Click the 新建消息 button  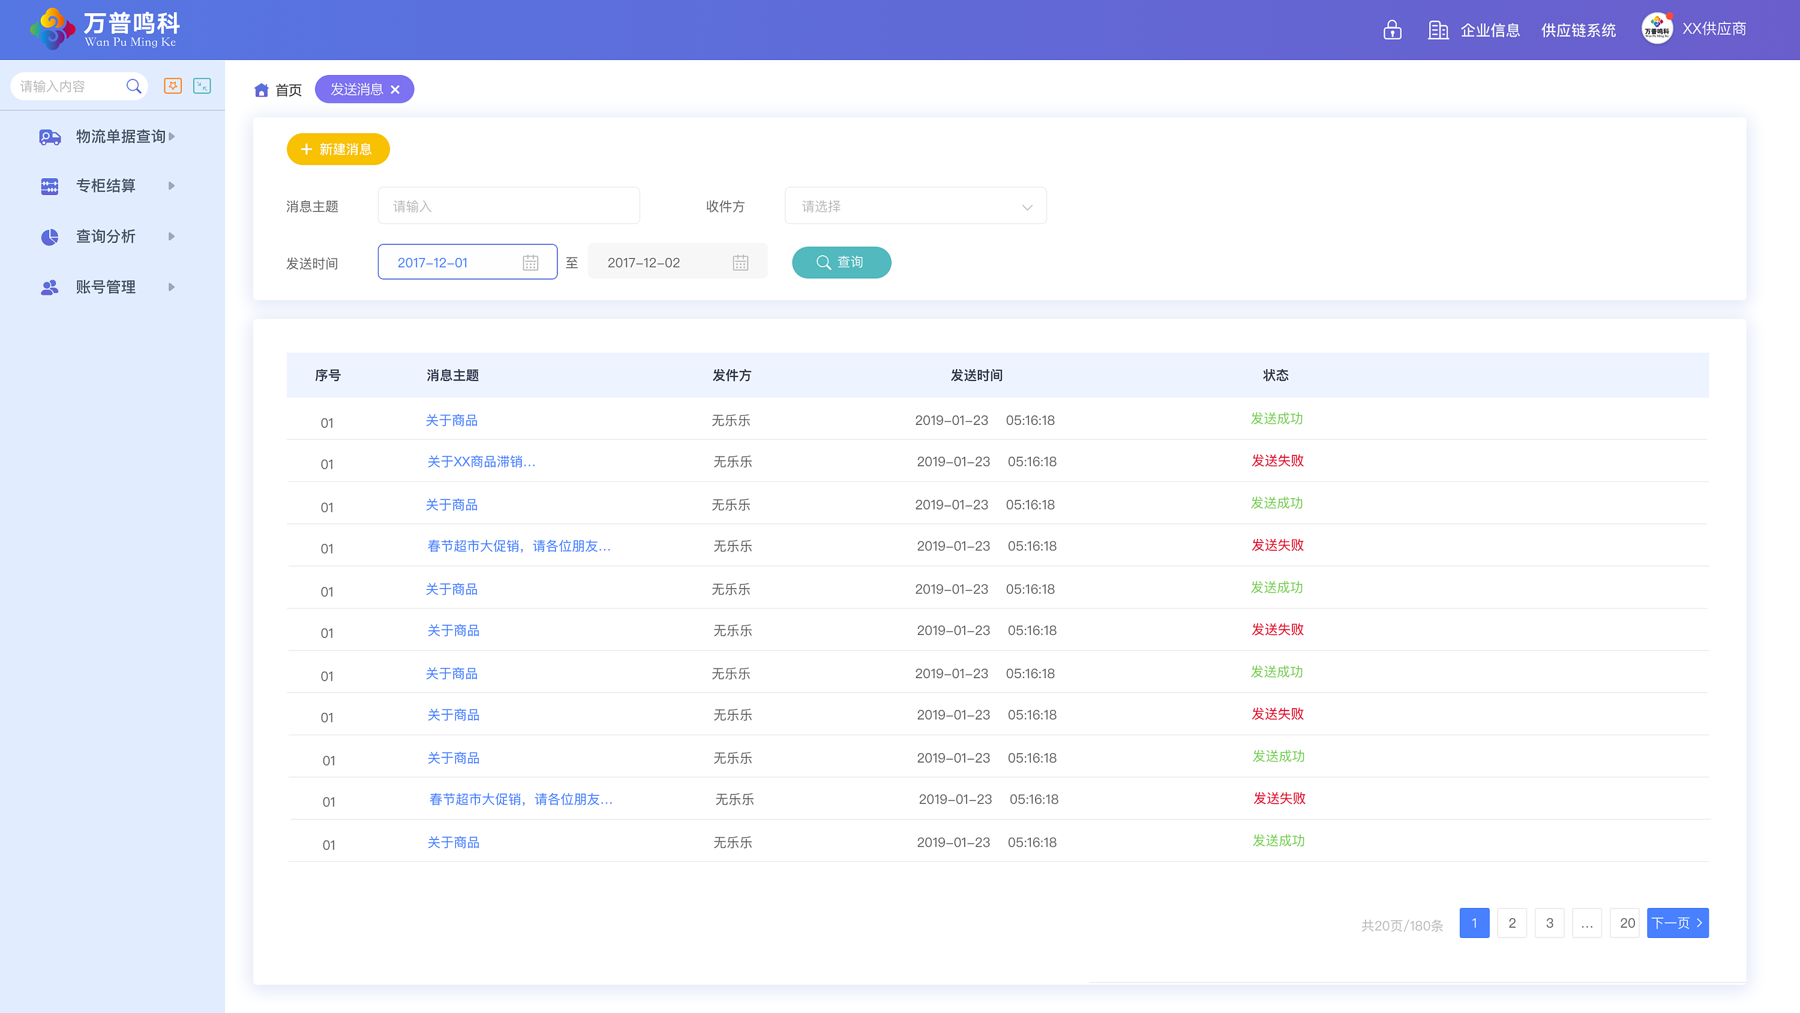337,149
